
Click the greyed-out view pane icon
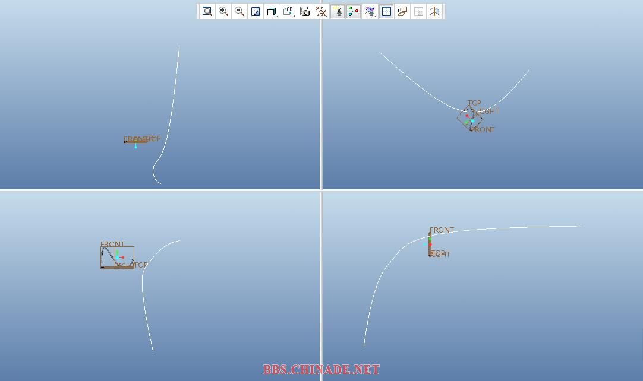click(418, 11)
